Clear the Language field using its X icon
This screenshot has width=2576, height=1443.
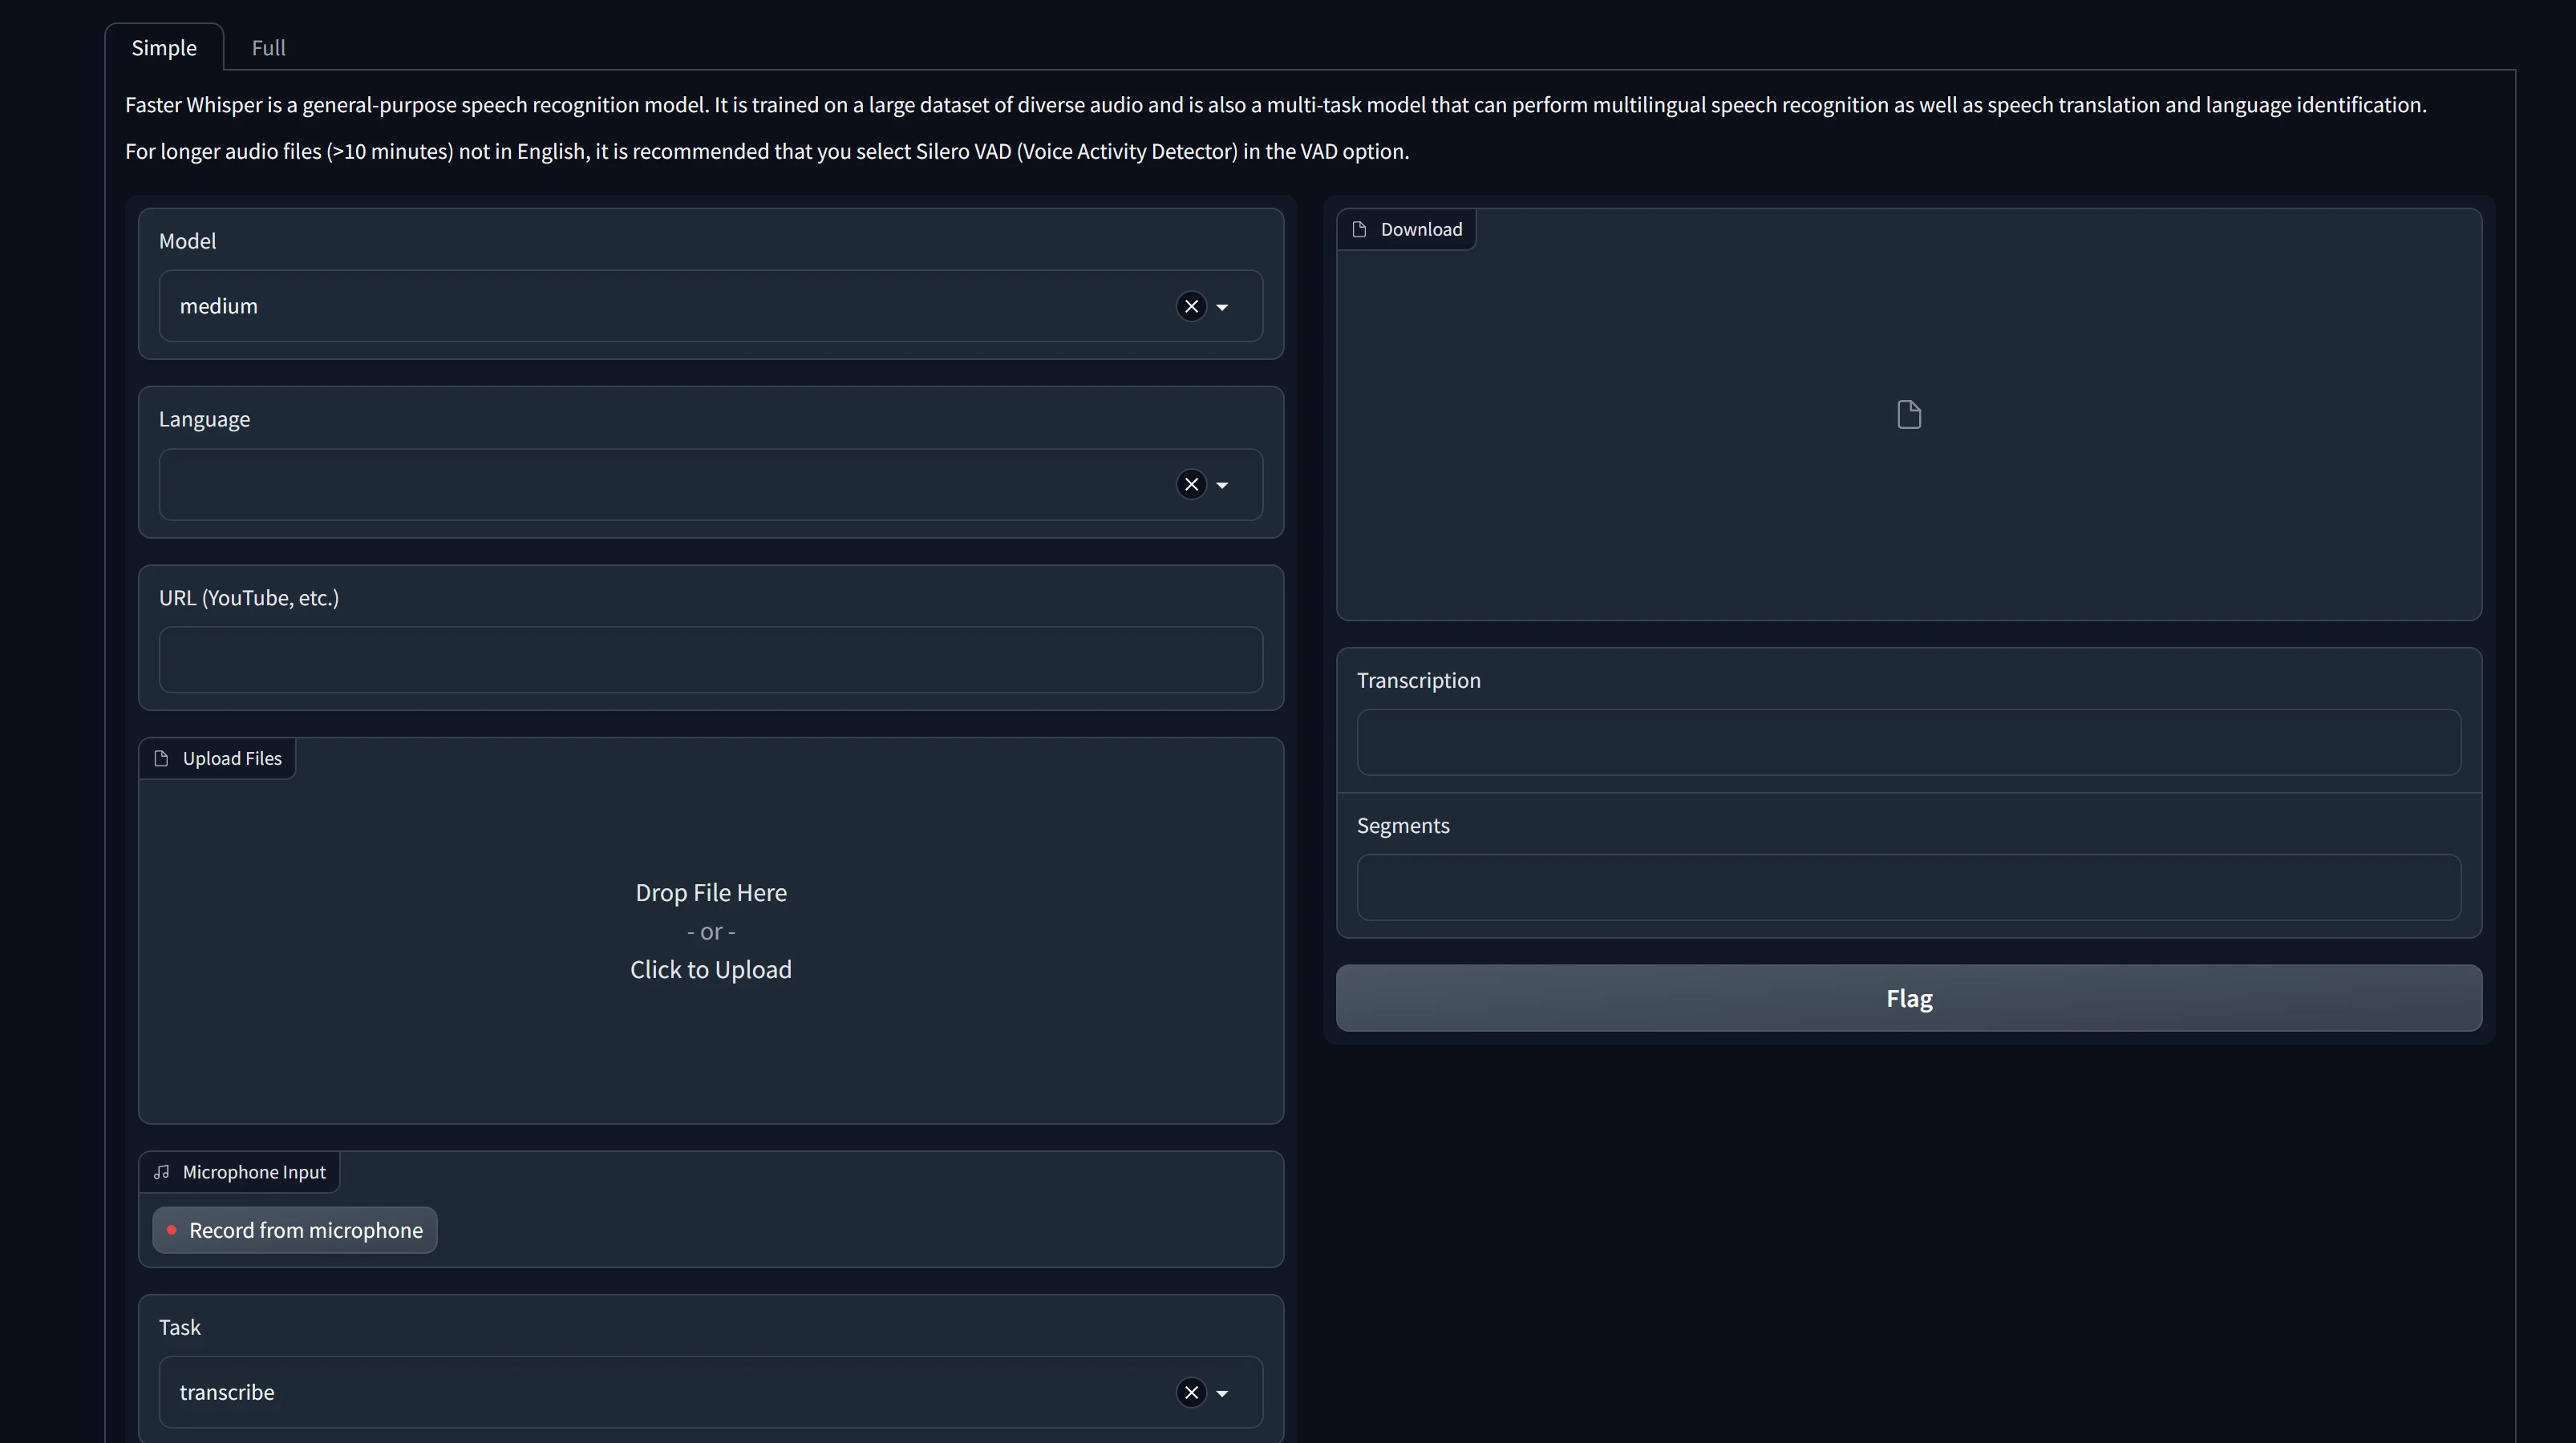pos(1191,485)
